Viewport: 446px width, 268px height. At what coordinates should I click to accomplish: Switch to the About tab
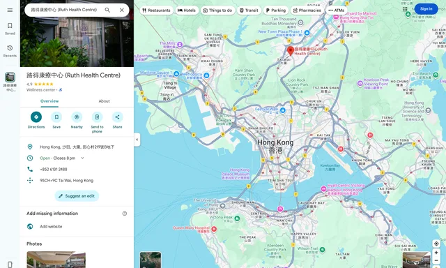coord(104,101)
